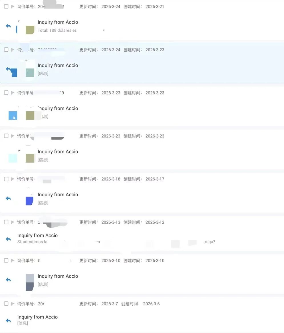The image size is (284, 333).
Task: Click the "[信息]" label in the highlighted row
Action: pyautogui.click(x=43, y=74)
